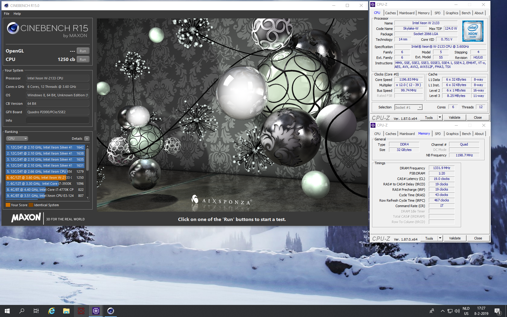
Task: Open Mainboard tab in bottom CPU-Z window
Action: [407, 134]
